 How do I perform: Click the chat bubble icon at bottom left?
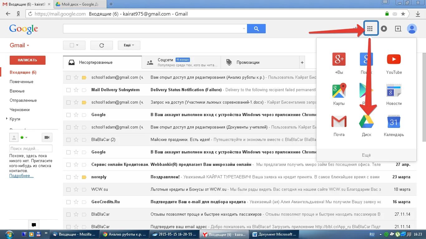34,225
